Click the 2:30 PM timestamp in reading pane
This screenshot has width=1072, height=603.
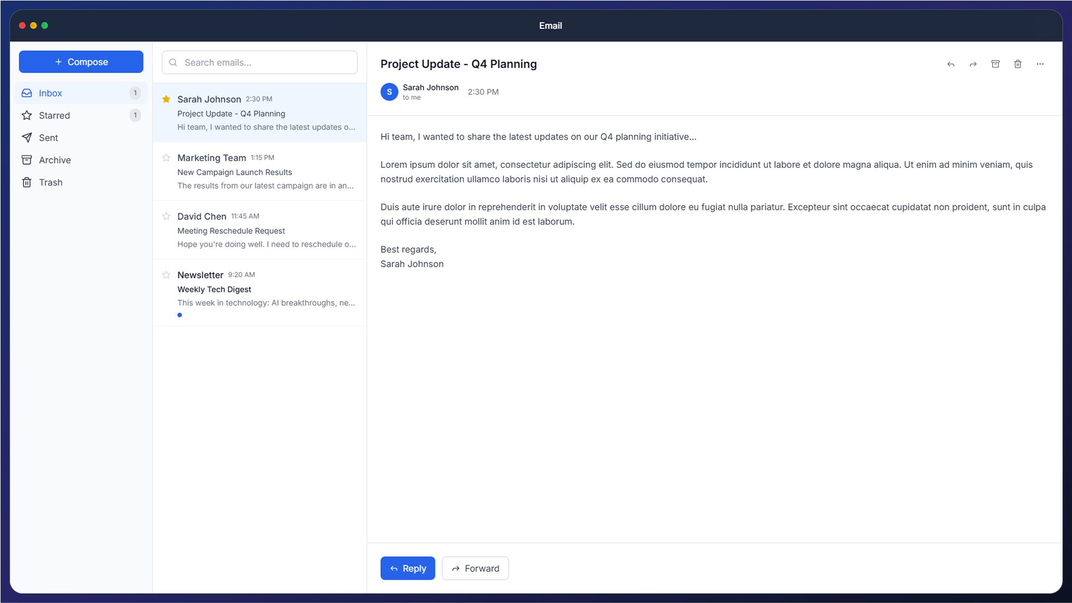point(483,92)
